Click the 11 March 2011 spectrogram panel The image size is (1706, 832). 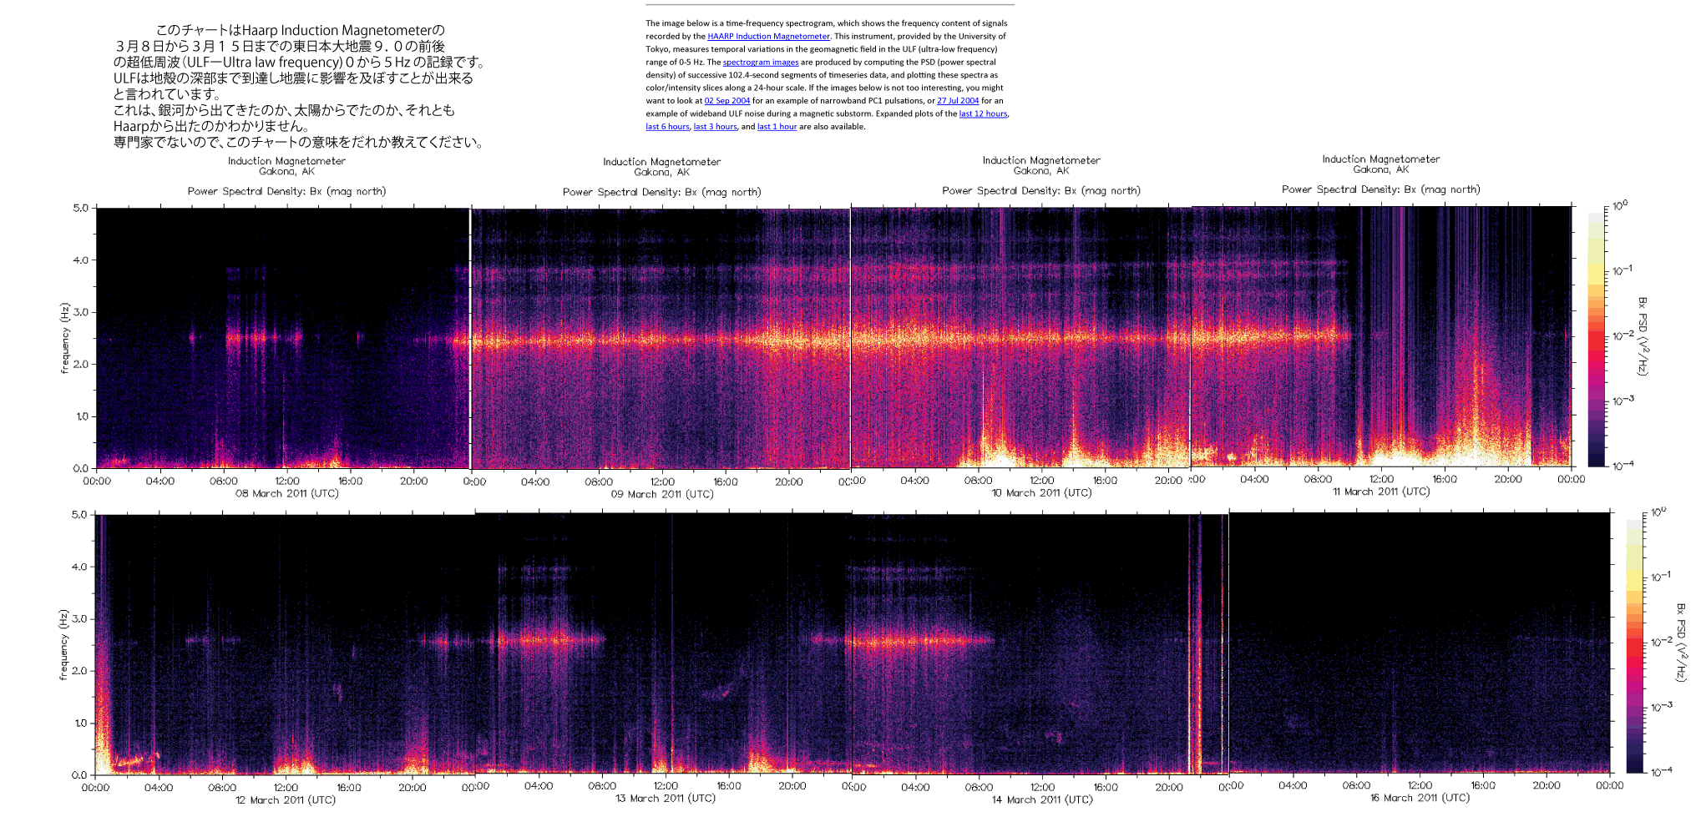(1381, 336)
